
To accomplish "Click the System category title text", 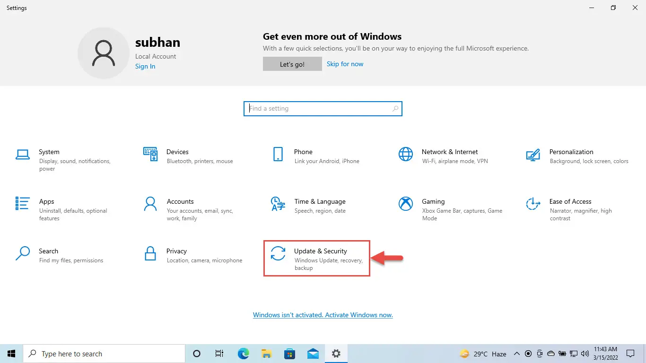I will 49,152.
